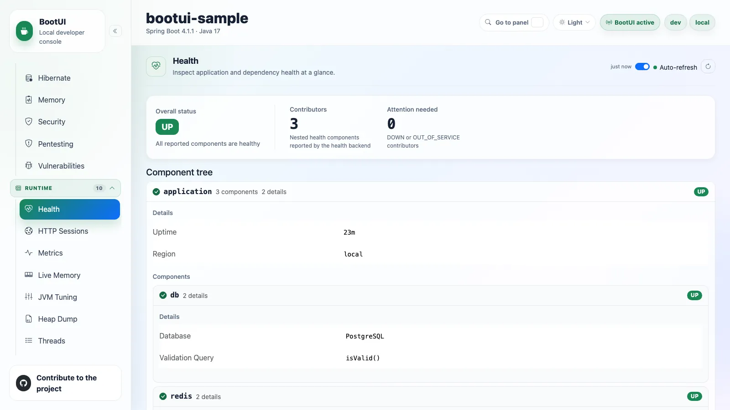Go to the Threads panel
The width and height of the screenshot is (730, 410).
click(x=70, y=341)
